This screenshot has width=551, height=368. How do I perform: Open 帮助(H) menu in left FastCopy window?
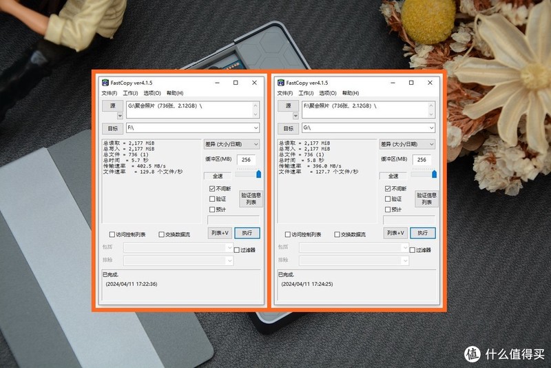175,93
